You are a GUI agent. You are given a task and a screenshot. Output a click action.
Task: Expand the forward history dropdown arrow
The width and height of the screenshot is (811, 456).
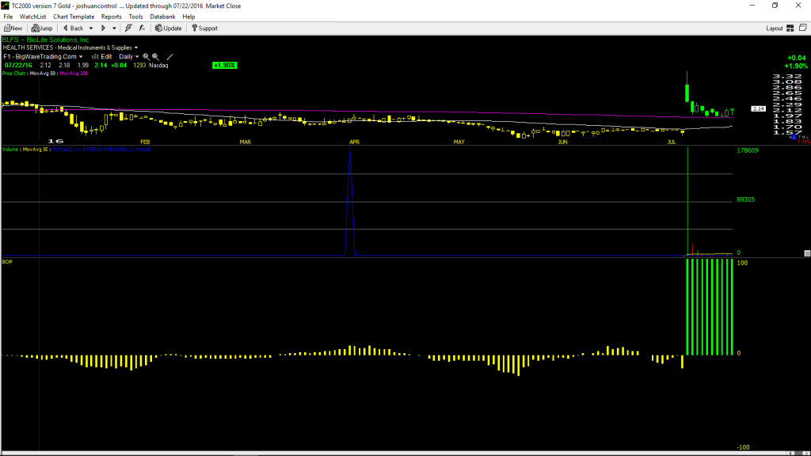pyautogui.click(x=114, y=28)
